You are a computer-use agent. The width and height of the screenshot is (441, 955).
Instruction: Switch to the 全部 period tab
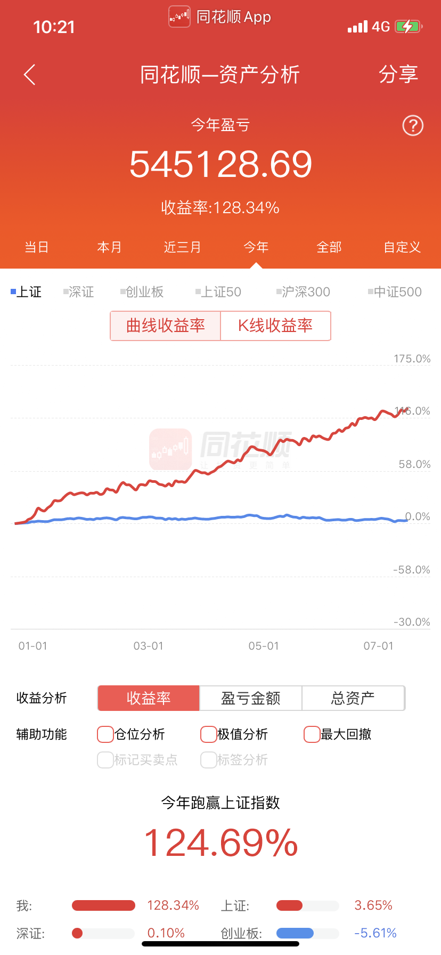point(329,247)
